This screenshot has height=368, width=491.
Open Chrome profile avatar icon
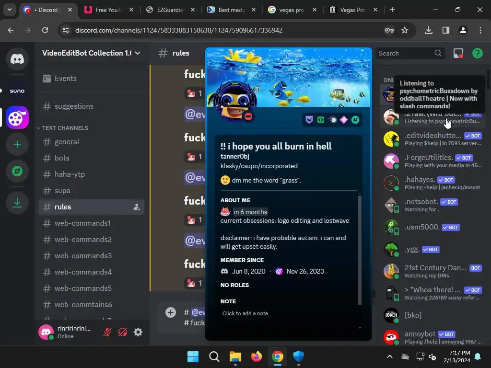click(x=463, y=30)
